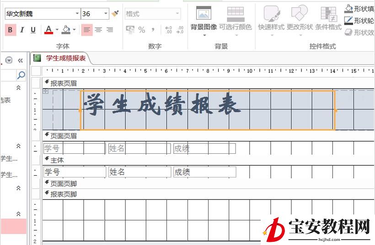Click navigation pane search magnifier
Viewport: 375px width, 245px height.
(21, 75)
